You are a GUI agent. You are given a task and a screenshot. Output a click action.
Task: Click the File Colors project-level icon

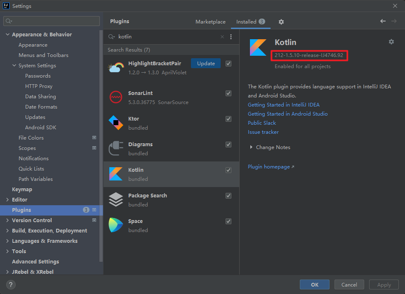[94, 138]
